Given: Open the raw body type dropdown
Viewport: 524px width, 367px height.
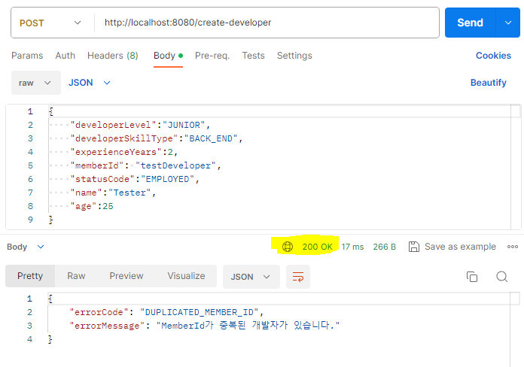Looking at the screenshot, I should pos(35,83).
